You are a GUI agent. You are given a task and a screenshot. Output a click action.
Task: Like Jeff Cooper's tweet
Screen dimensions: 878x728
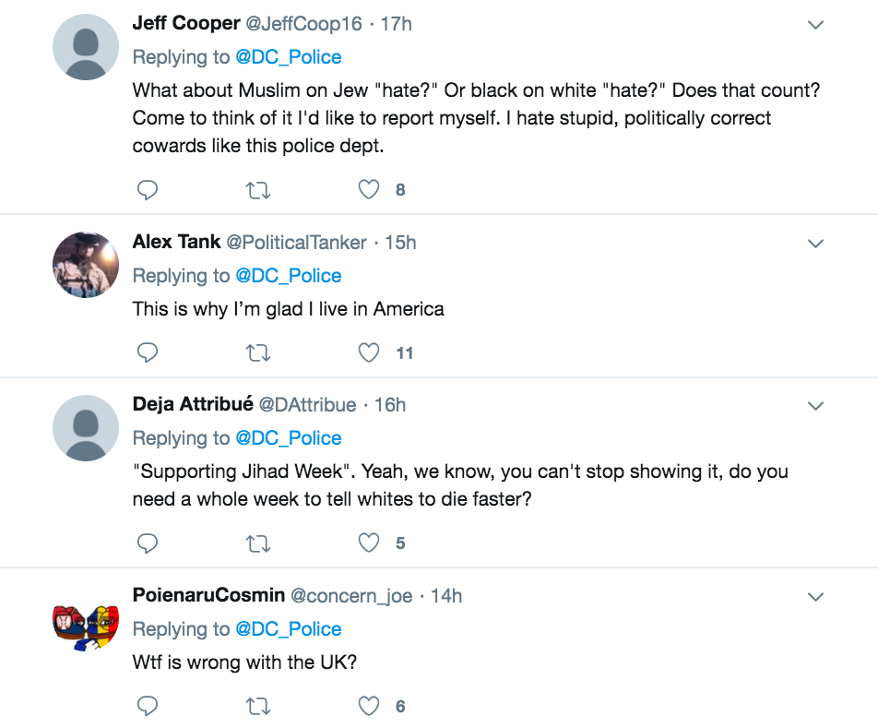click(369, 190)
